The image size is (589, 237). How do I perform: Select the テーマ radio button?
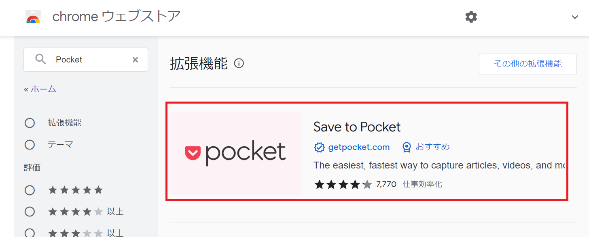pos(30,144)
